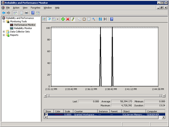The image size is (169, 127).
Task: Expand the Data Collector Sets node
Action: coord(4,32)
